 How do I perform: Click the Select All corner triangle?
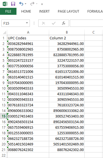[4, 33]
